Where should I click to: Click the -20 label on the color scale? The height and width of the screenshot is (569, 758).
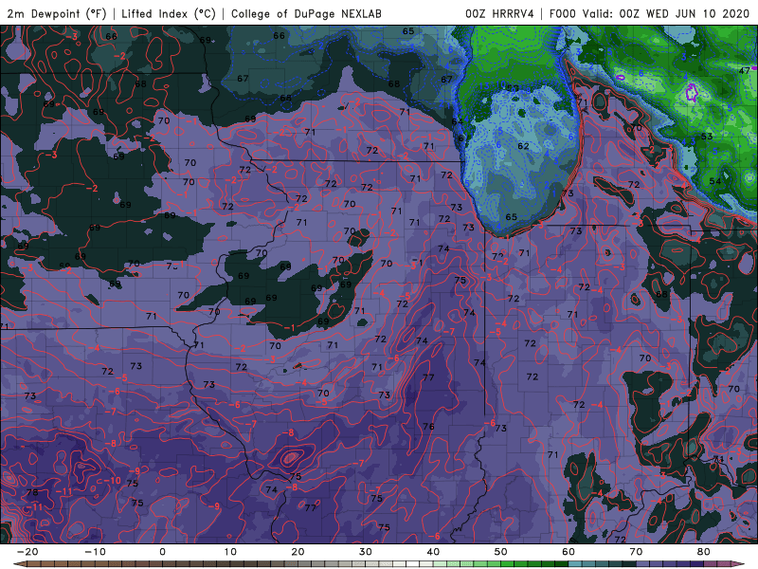27,552
